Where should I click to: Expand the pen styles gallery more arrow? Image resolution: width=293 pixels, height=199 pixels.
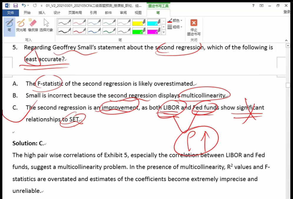pyautogui.click(x=164, y=32)
